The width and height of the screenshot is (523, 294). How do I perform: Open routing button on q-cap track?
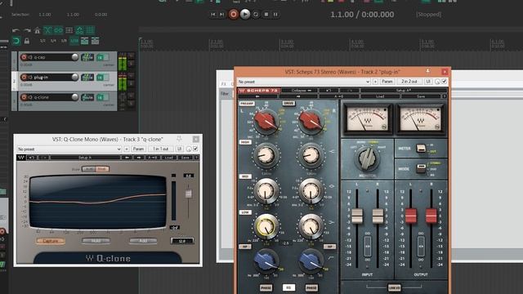point(87,58)
